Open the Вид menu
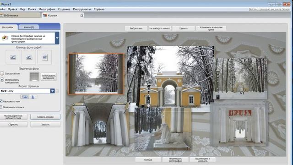 tap(22, 9)
